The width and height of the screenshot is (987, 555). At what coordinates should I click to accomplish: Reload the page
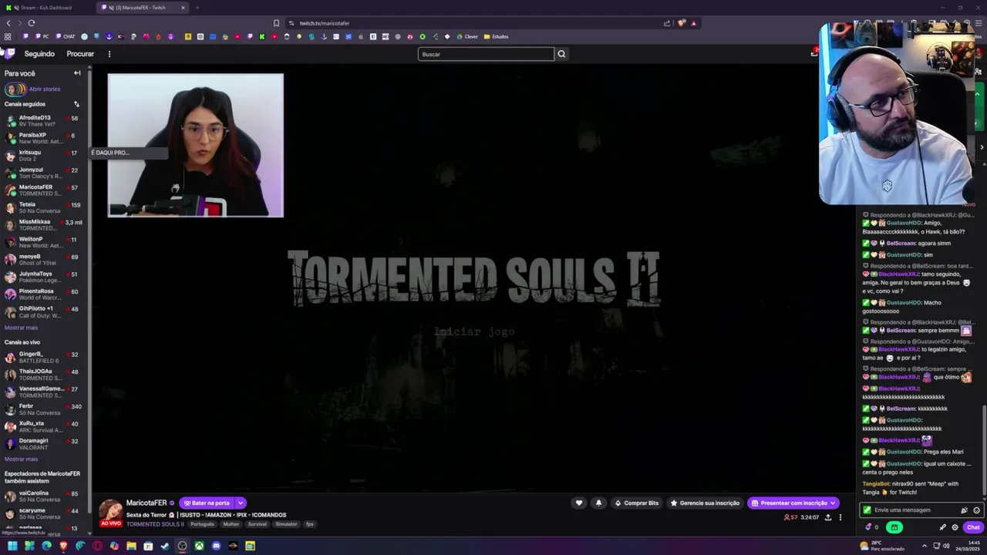(32, 23)
